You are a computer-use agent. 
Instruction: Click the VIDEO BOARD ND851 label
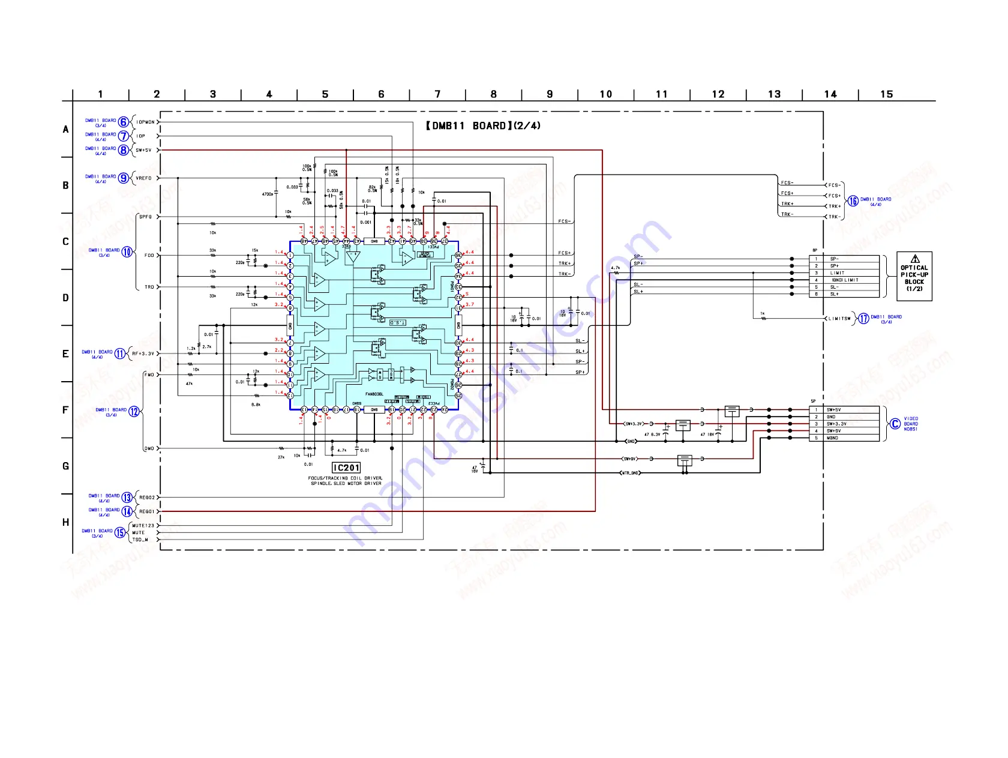[911, 424]
